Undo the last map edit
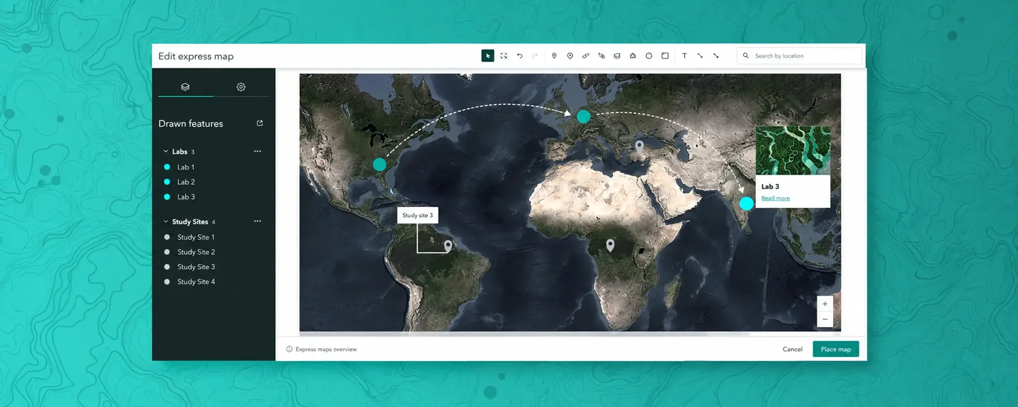 pyautogui.click(x=520, y=56)
